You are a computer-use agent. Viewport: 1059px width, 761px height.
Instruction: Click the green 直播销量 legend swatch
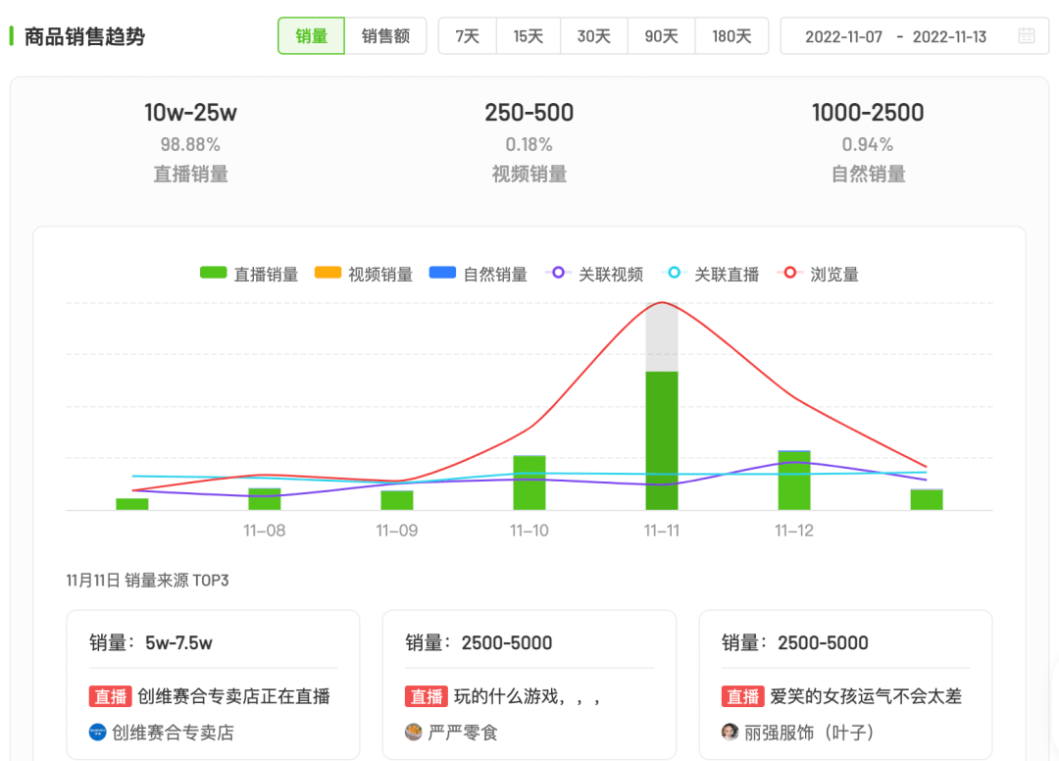[214, 273]
